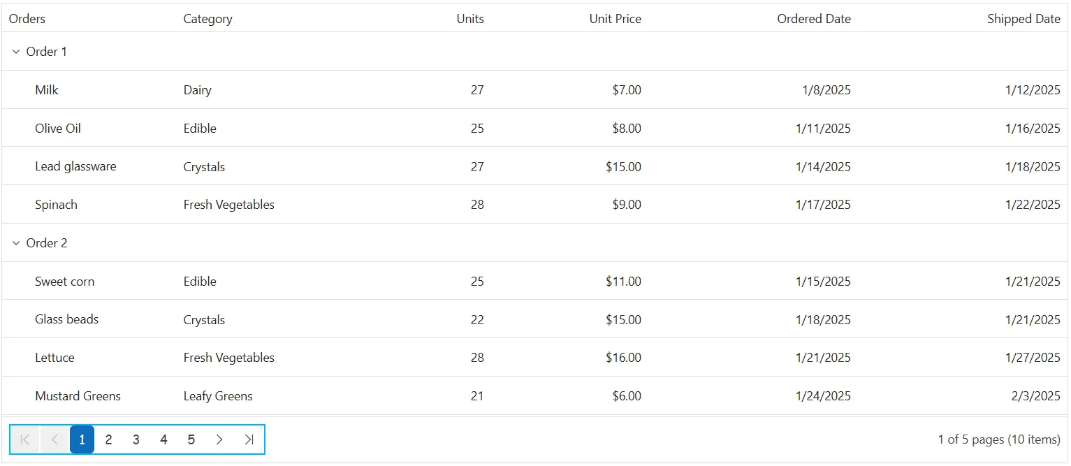Select the Olive Oil row
Viewport: 1071px width, 466px height.
[534, 128]
